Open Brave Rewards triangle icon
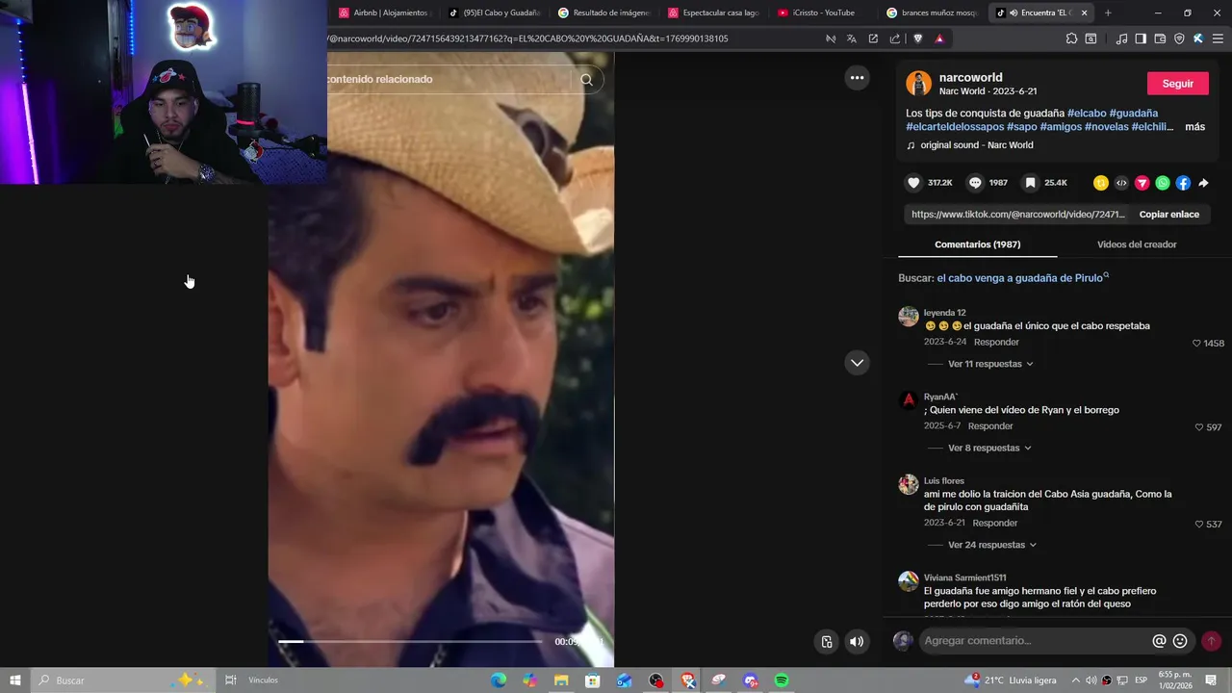The height and width of the screenshot is (693, 1232). (939, 38)
